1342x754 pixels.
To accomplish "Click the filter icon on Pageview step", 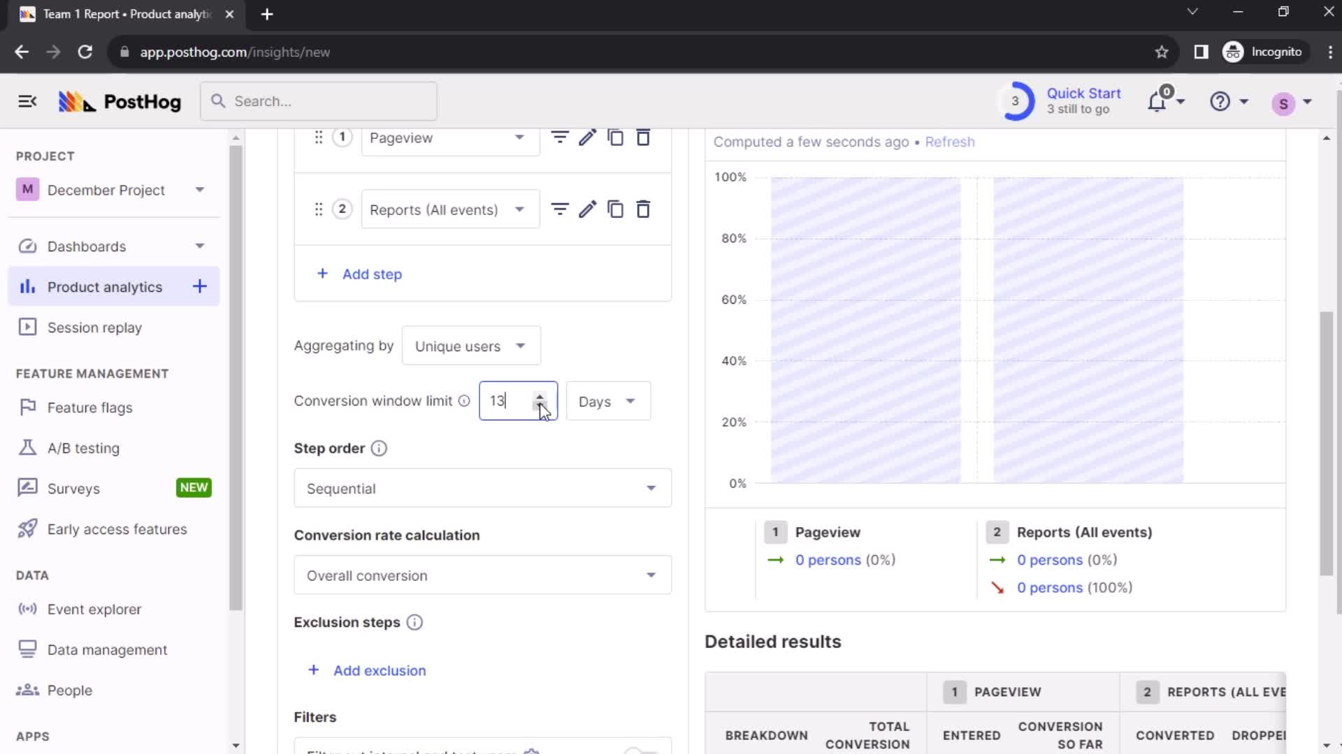I will 559,137.
